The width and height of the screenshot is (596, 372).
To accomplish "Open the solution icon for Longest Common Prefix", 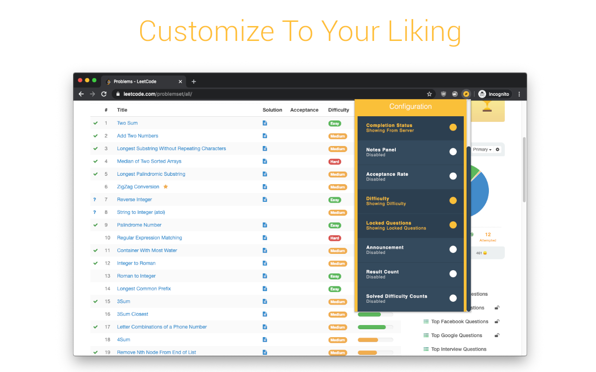I will (265, 289).
